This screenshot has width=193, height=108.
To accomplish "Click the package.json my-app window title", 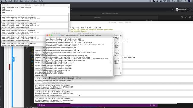I will tap(110, 13).
